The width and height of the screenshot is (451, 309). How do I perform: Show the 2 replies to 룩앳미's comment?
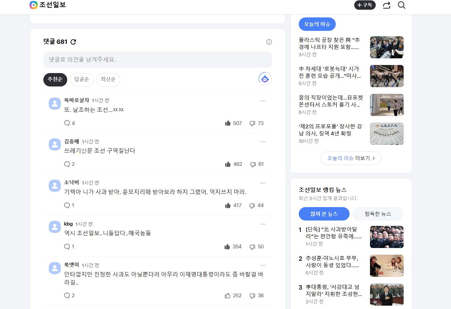pos(69,295)
